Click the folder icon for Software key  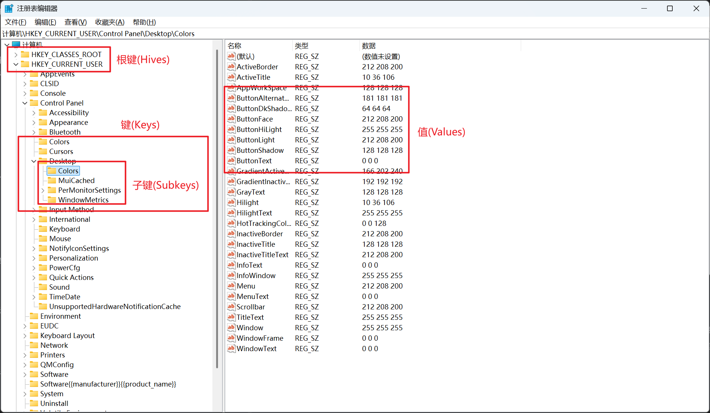[34, 374]
